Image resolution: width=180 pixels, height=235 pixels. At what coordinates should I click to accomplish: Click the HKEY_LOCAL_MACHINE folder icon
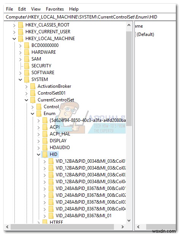(x=21, y=39)
